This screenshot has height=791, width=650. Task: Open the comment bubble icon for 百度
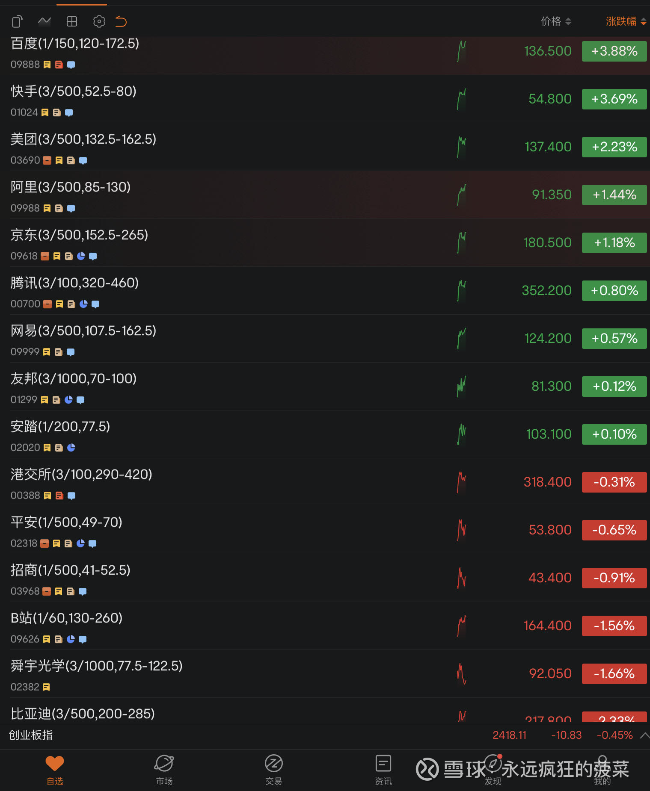coord(71,65)
